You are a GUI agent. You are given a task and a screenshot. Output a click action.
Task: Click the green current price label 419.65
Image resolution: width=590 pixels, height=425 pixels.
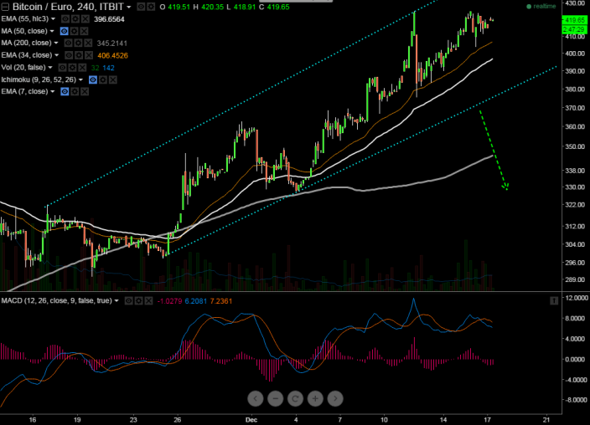point(574,20)
